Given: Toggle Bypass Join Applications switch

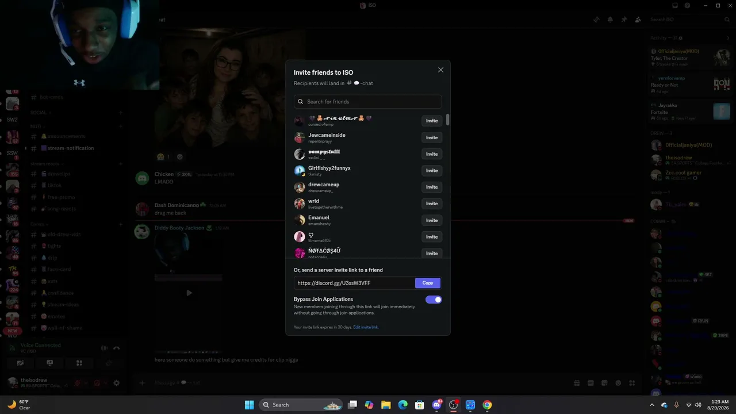Looking at the screenshot, I should [434, 300].
